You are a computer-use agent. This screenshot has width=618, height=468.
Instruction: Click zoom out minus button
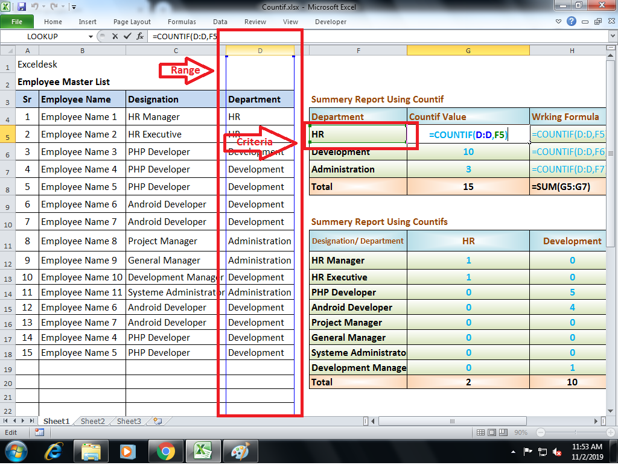(x=541, y=432)
